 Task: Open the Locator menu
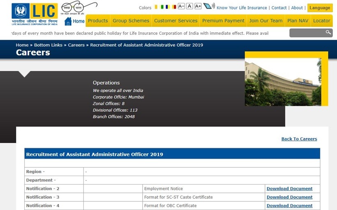tap(321, 21)
